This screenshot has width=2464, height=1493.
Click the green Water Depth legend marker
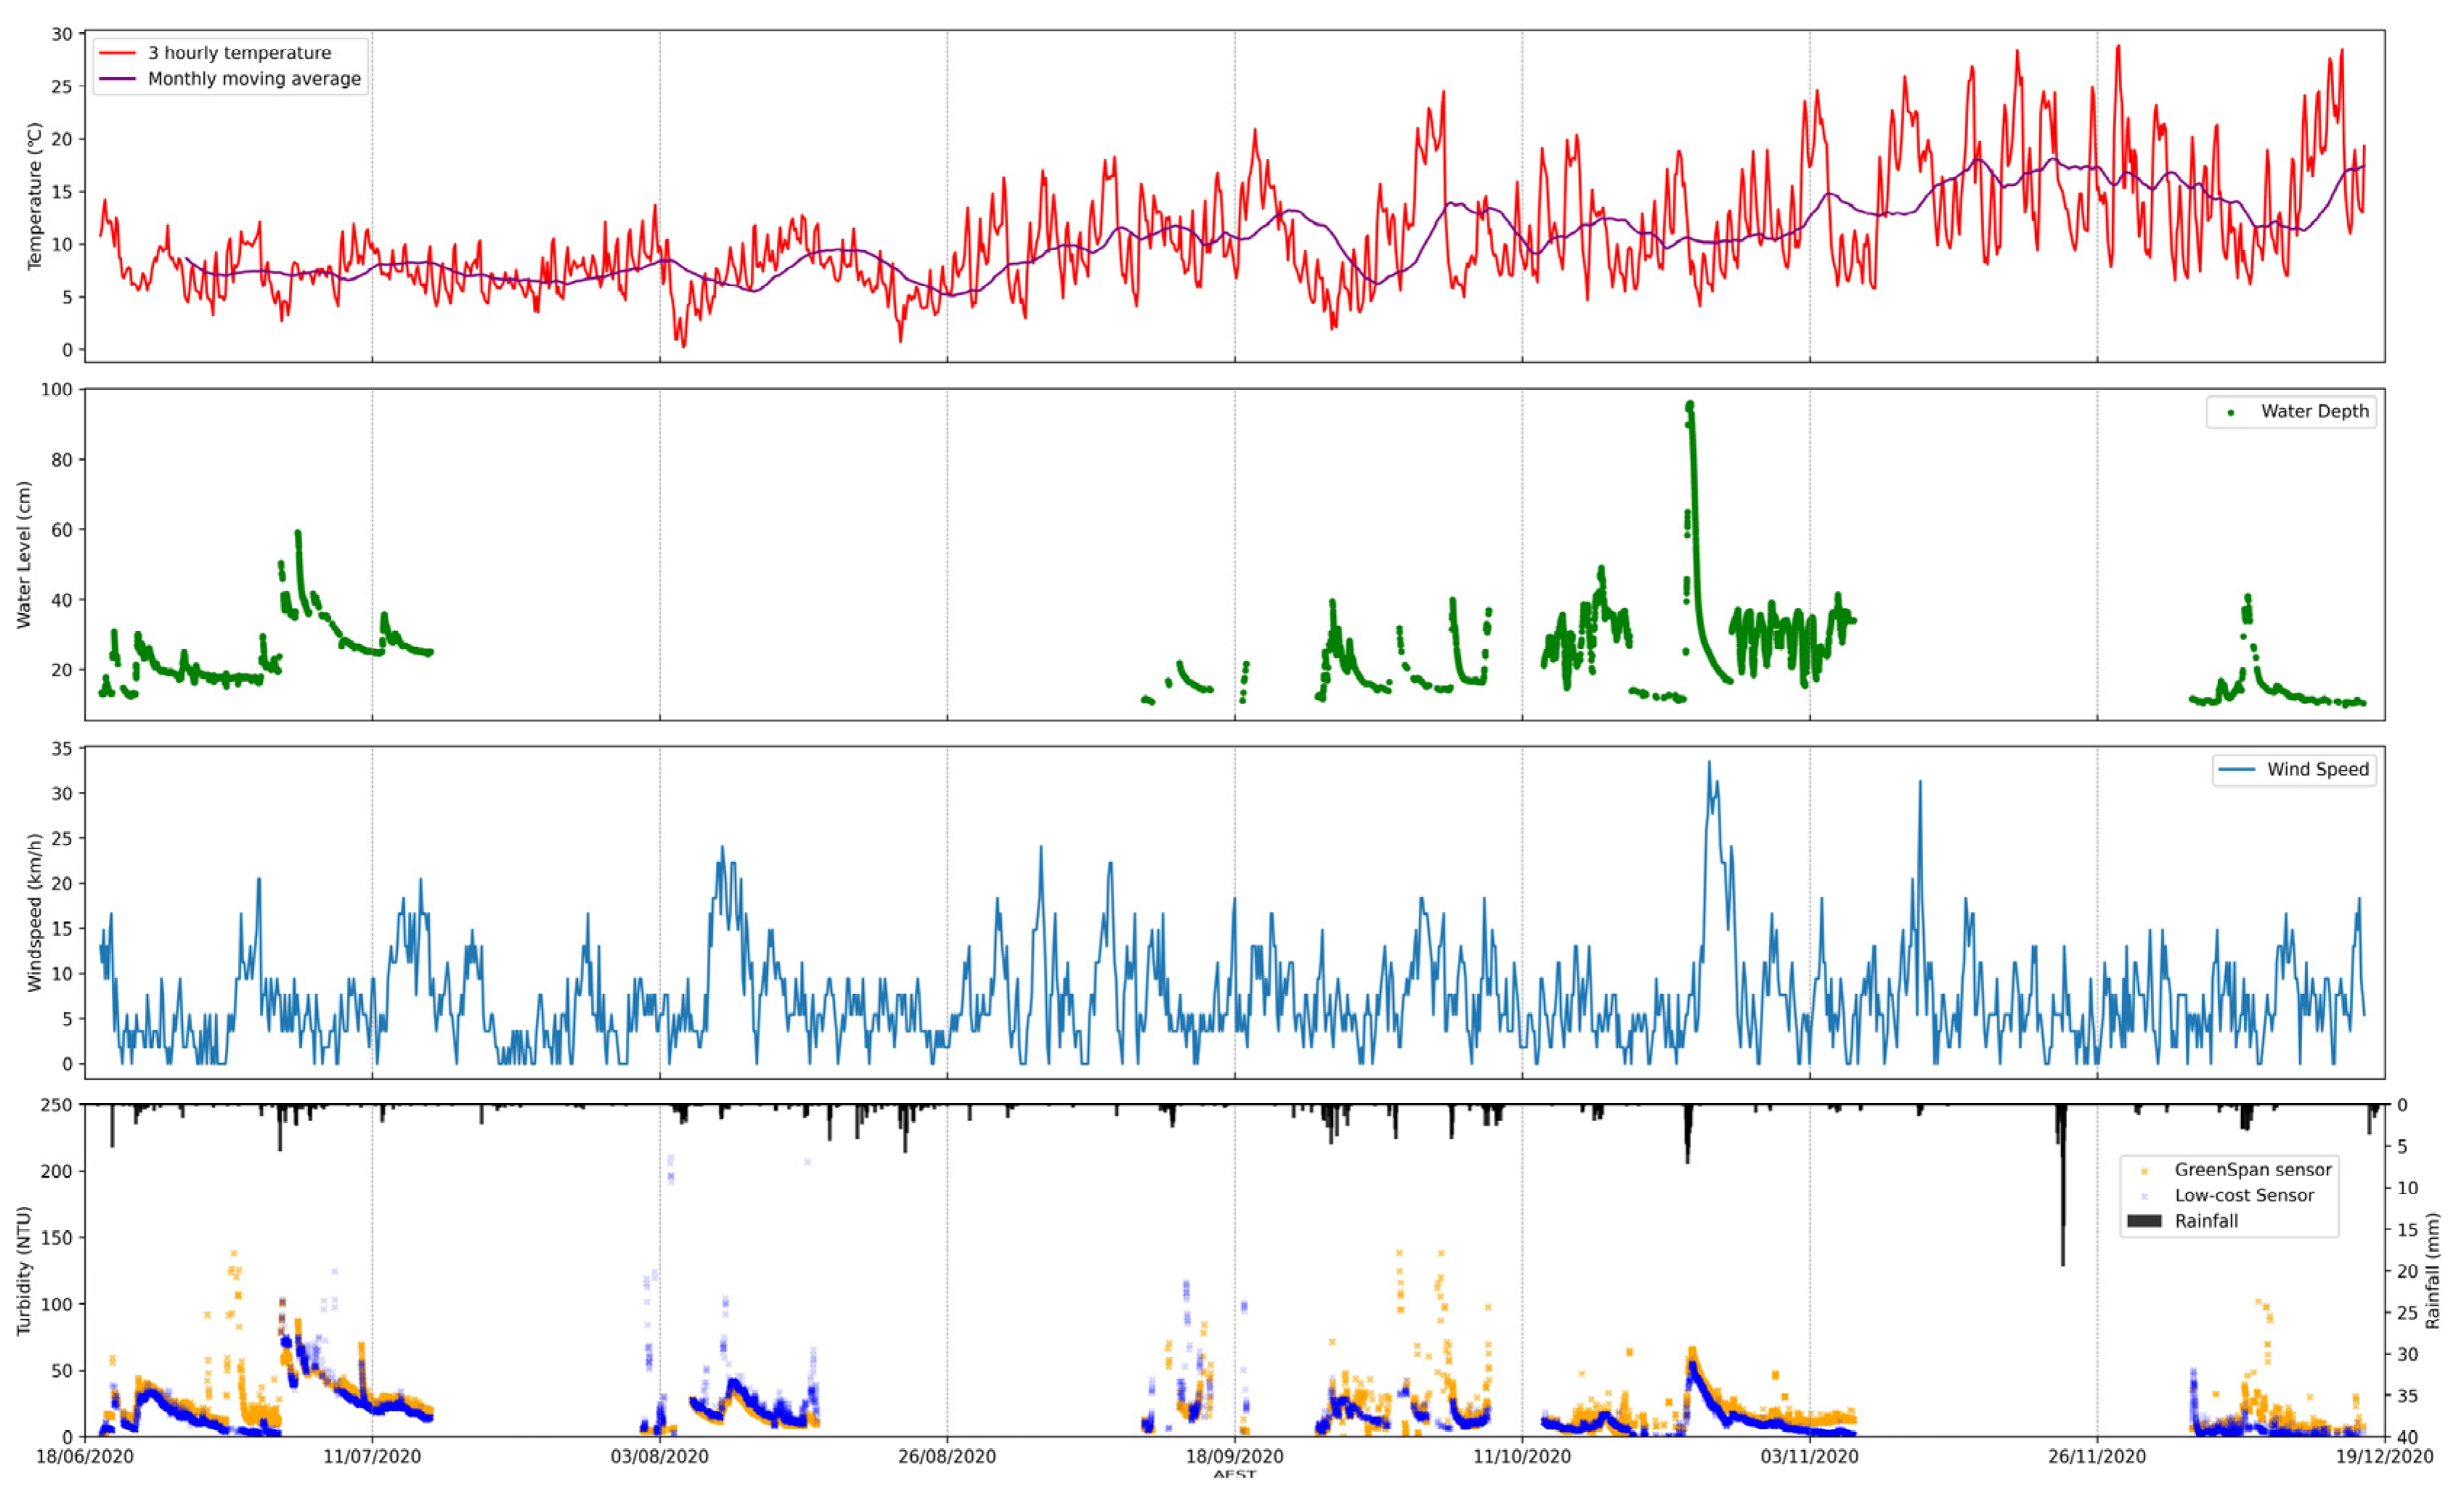pyautogui.click(x=2230, y=412)
